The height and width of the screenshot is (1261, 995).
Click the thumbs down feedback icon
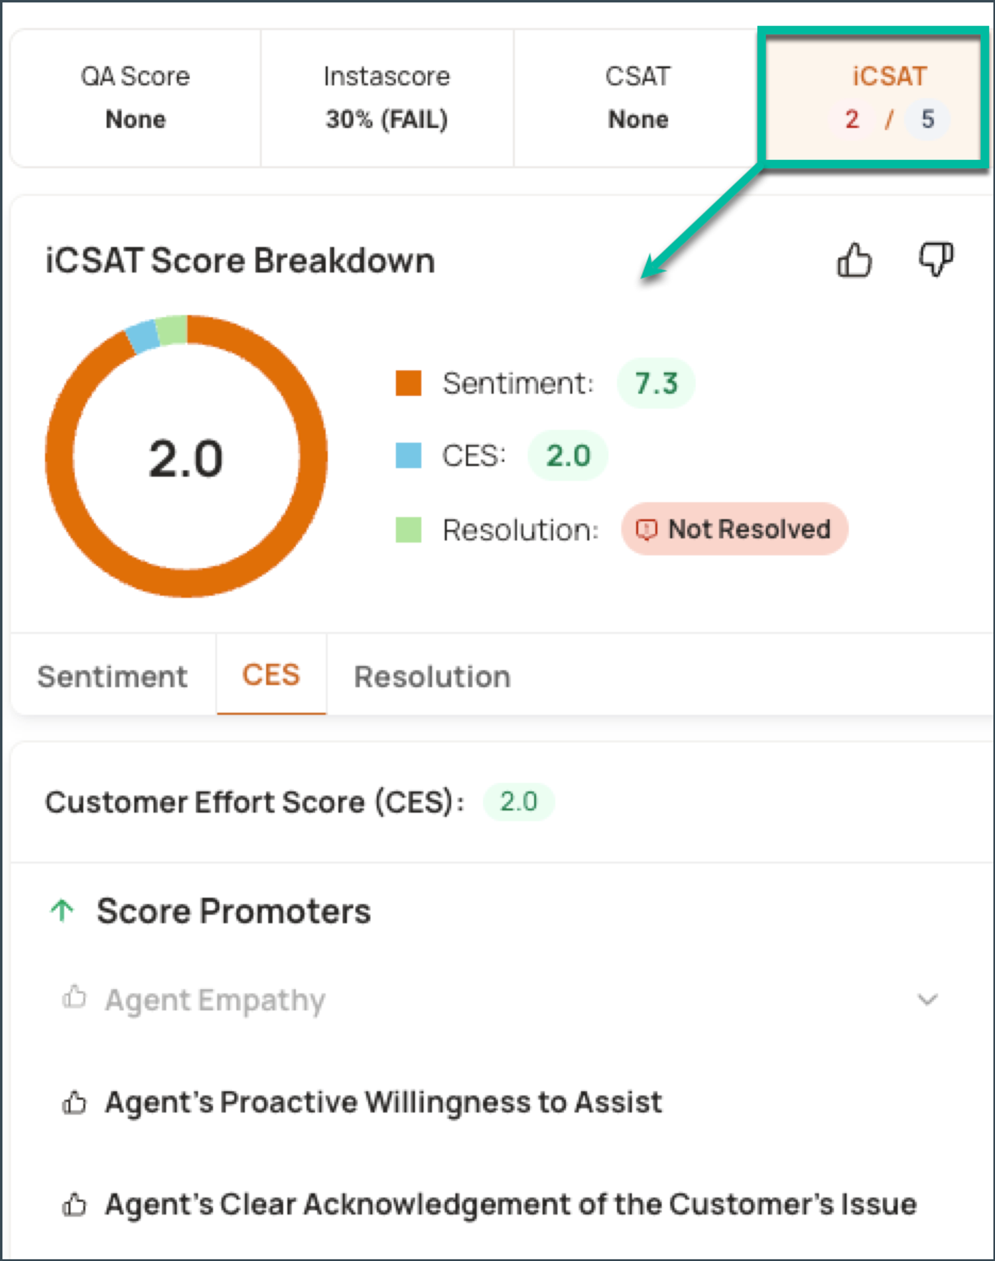(936, 259)
